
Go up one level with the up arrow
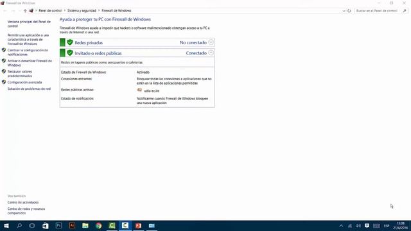click(25, 11)
